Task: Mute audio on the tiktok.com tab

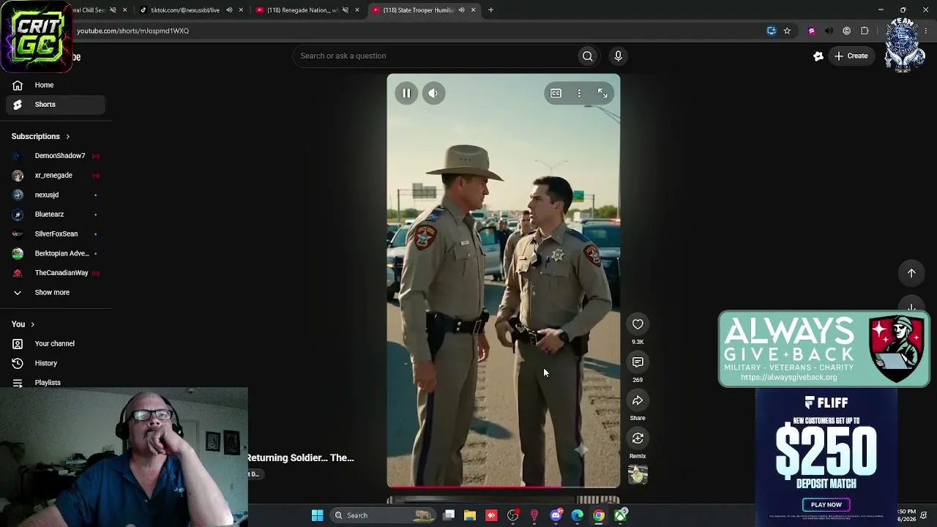Action: (x=229, y=10)
